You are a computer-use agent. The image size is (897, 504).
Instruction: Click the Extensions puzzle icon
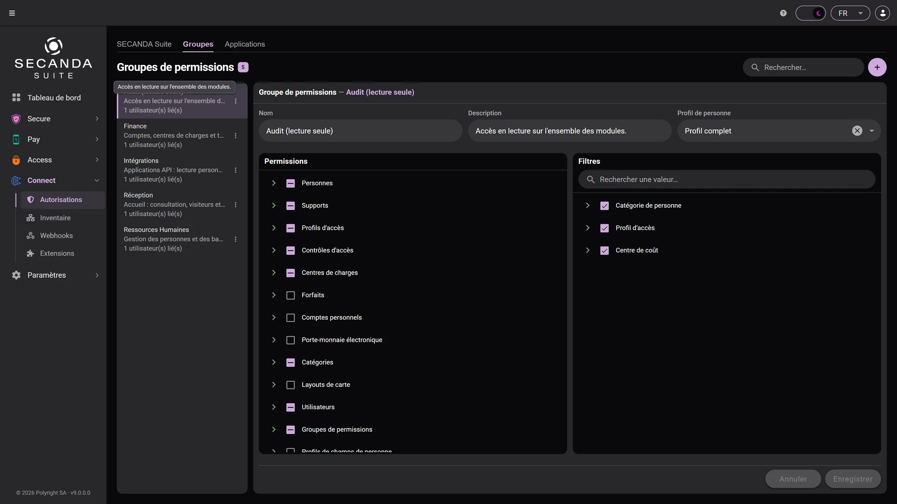[30, 253]
